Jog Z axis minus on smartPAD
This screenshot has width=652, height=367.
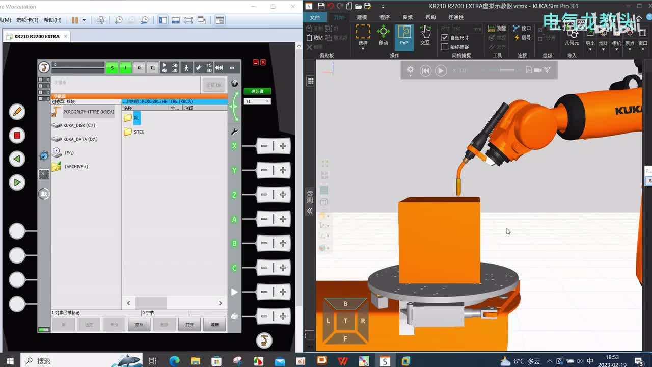(x=264, y=195)
